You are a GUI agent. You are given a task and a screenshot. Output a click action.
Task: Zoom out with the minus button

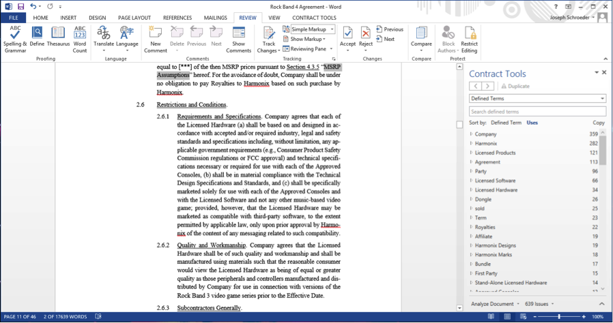(x=534, y=317)
